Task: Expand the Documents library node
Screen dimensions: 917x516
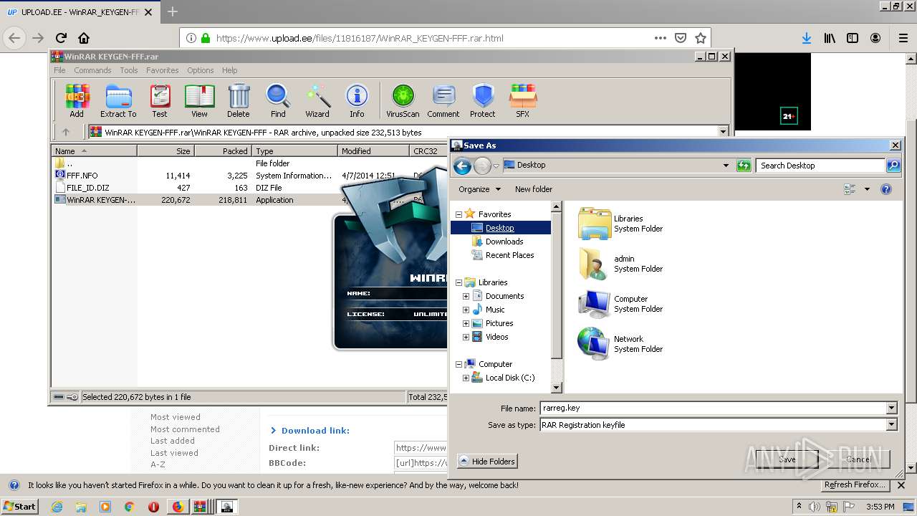Action: coord(466,296)
